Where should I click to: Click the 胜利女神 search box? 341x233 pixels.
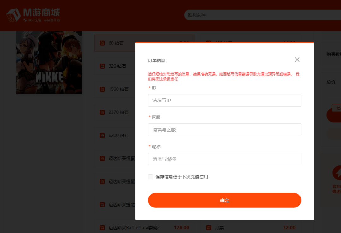point(262,15)
